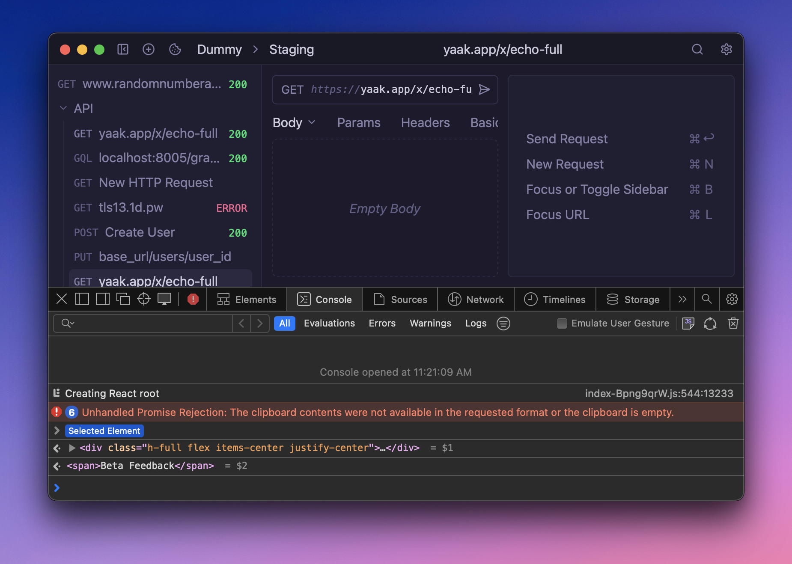The height and width of the screenshot is (564, 792).
Task: Enable Emulate User Gesture checkbox
Action: pos(562,324)
